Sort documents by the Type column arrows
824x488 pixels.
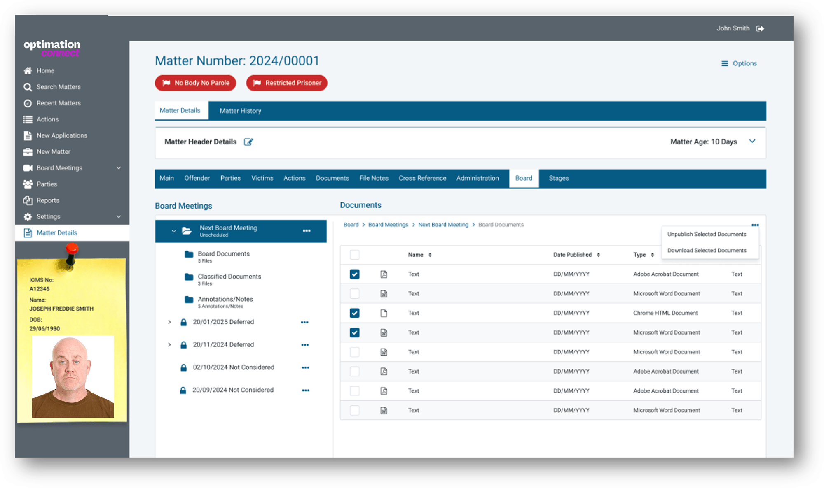(653, 255)
